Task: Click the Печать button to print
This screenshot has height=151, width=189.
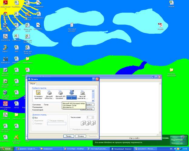Action: point(69,136)
